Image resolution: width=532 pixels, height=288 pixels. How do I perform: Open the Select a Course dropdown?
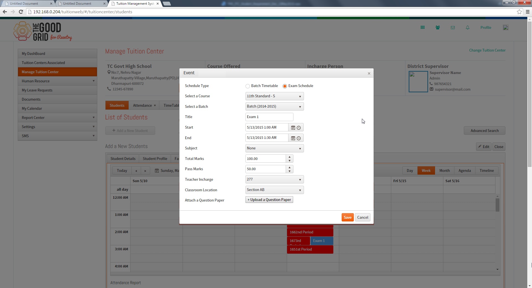point(275,96)
